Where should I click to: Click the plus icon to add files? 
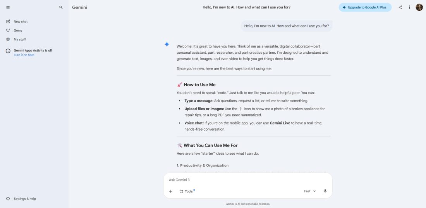click(171, 191)
